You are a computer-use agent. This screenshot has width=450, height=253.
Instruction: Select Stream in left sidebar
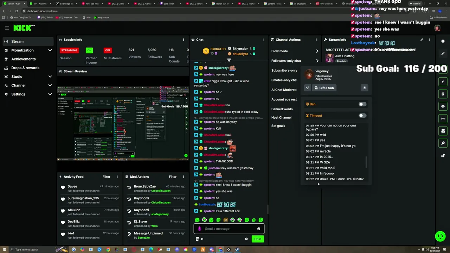[28, 41]
